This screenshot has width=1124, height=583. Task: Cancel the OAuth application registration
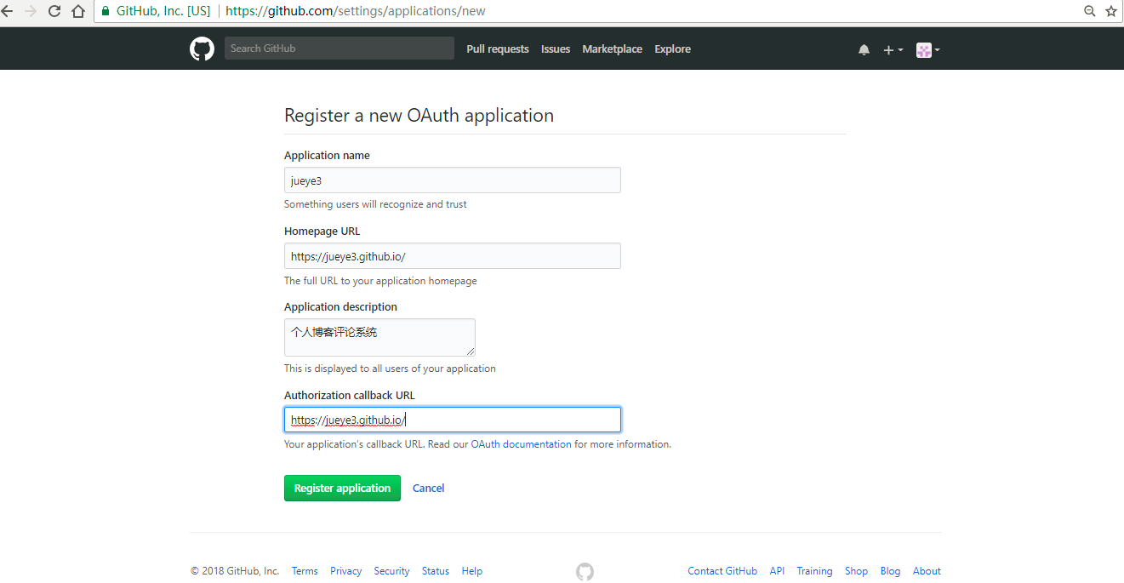click(428, 488)
